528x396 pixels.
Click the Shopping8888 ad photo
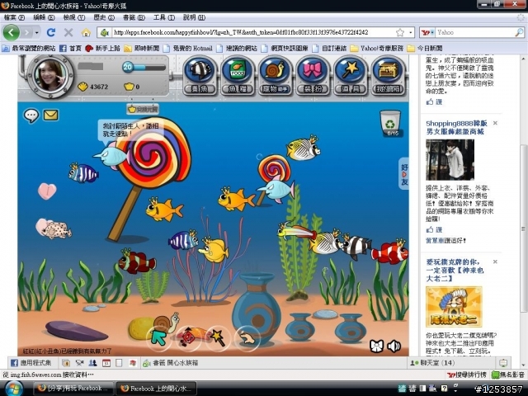pos(450,160)
